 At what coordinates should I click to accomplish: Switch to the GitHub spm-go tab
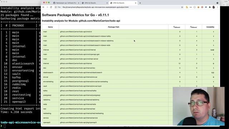click(x=66, y=3)
